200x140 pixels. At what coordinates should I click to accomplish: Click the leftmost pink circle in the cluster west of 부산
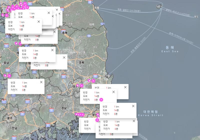(76, 114)
